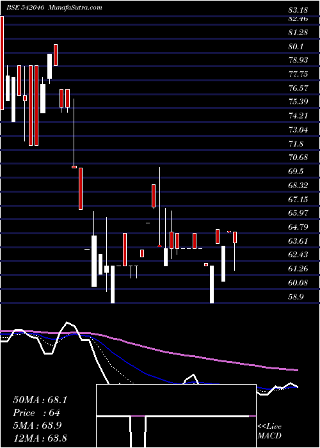Click the MunafaSutra.com watermark title text
The image size is (320, 448).
point(74,8)
